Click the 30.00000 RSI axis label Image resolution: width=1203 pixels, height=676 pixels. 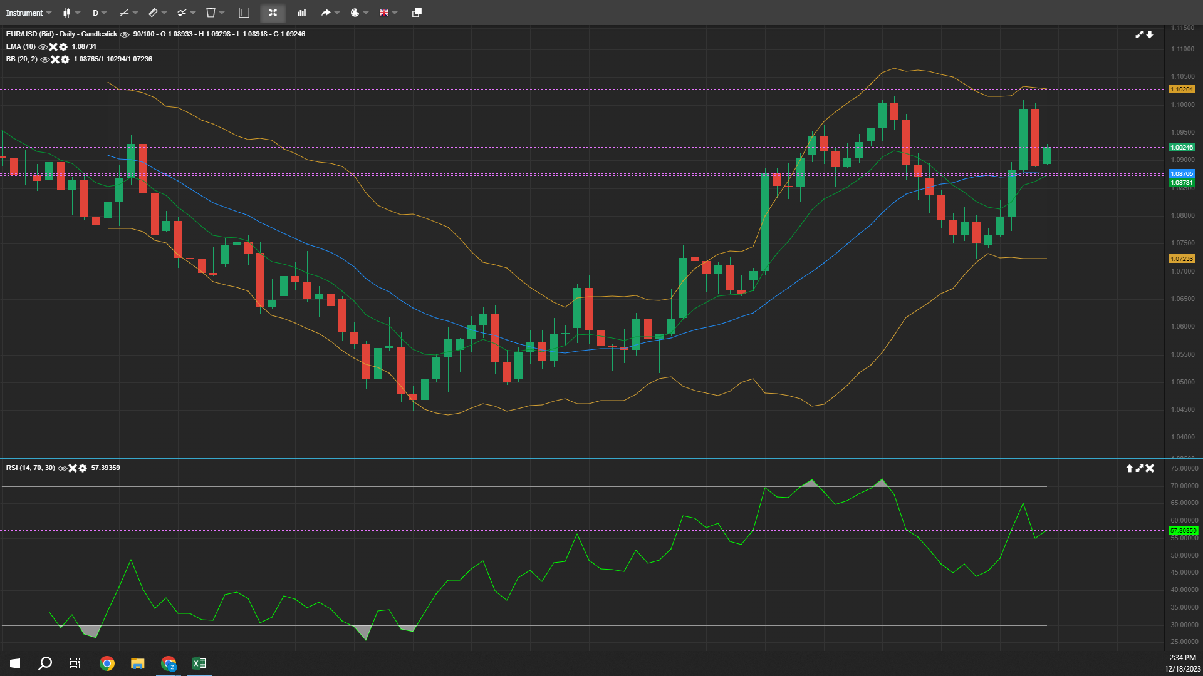pyautogui.click(x=1184, y=625)
